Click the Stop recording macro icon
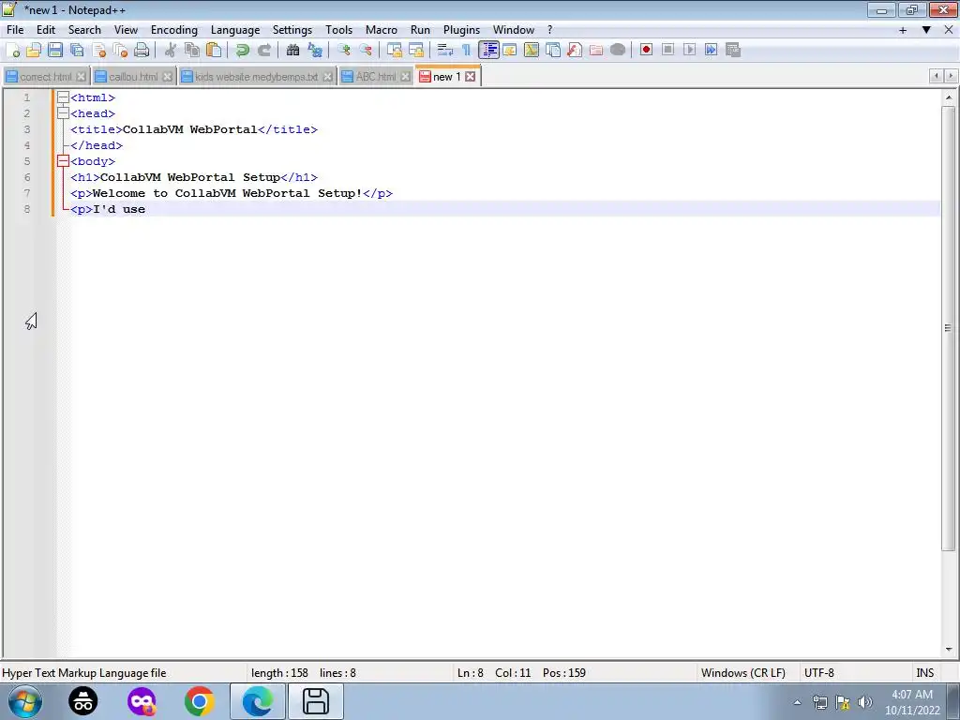The height and width of the screenshot is (720, 960). (667, 51)
